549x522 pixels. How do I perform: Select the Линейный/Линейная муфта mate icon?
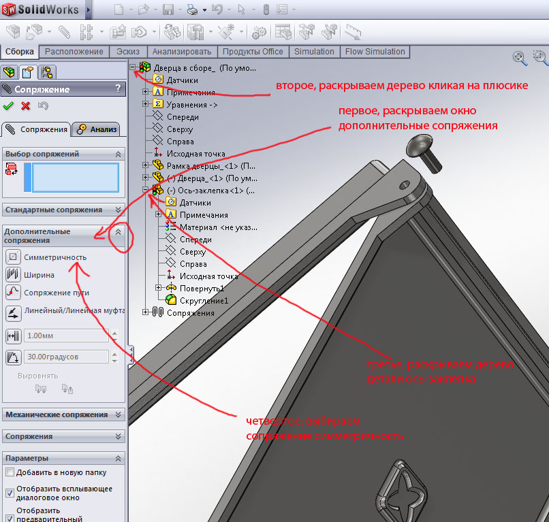tap(12, 312)
